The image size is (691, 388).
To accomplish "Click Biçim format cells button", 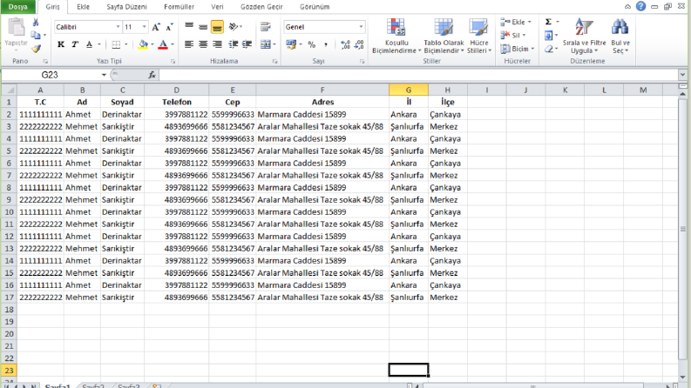I will [518, 49].
